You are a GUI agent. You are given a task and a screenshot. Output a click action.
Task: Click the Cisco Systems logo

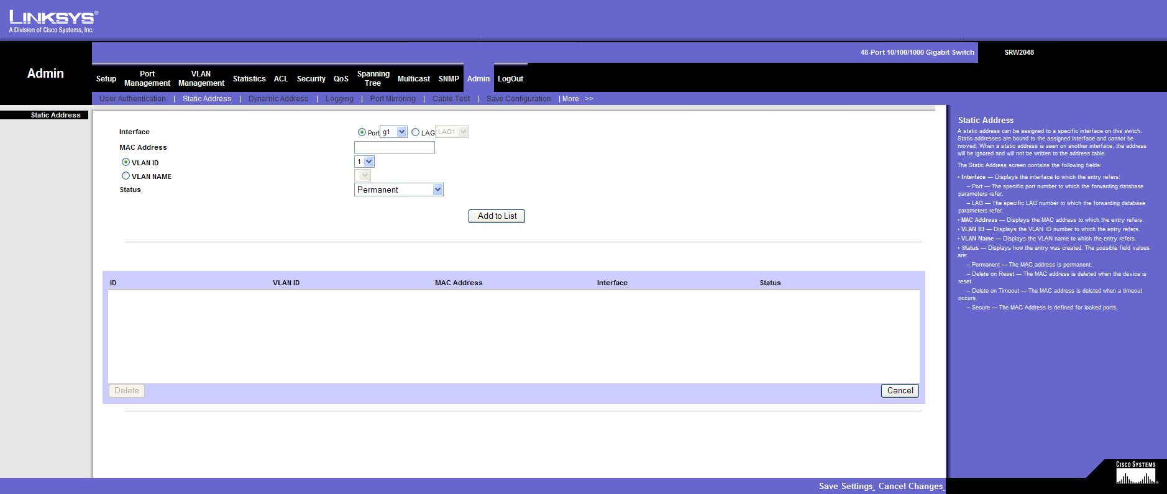1135,473
